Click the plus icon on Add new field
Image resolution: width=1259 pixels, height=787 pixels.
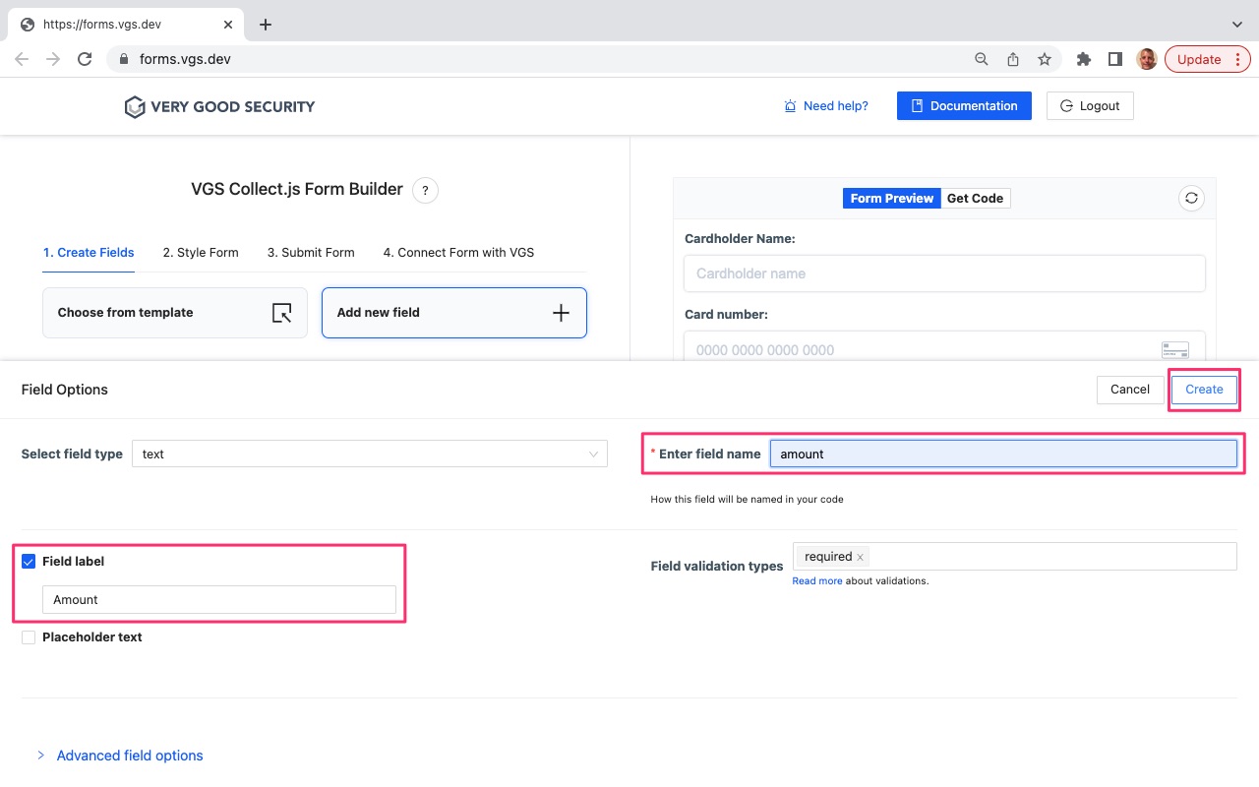561,313
